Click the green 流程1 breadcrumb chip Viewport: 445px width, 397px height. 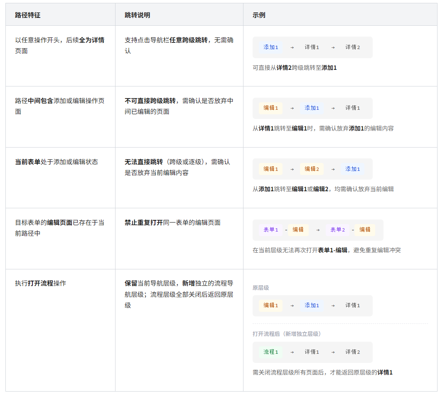point(270,352)
